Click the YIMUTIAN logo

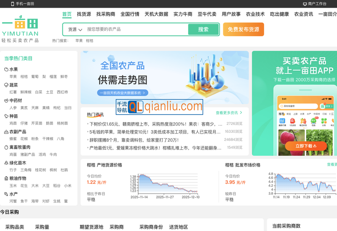point(20,29)
